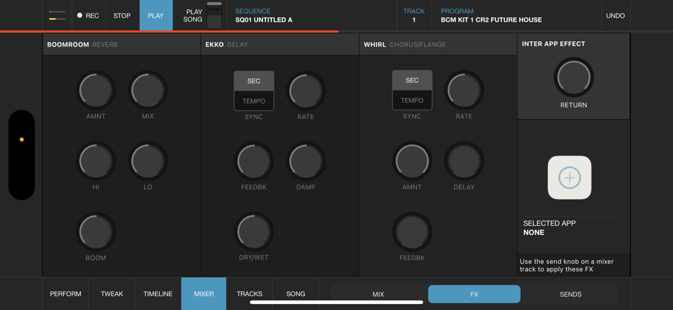Image resolution: width=673 pixels, height=310 pixels.
Task: Switch to the TWEAK tab
Action: pos(112,294)
